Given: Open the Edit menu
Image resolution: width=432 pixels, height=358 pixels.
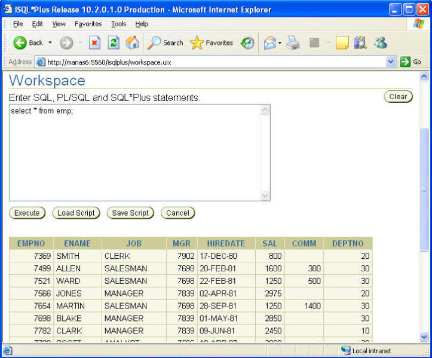Looking at the screenshot, I should 37,24.
